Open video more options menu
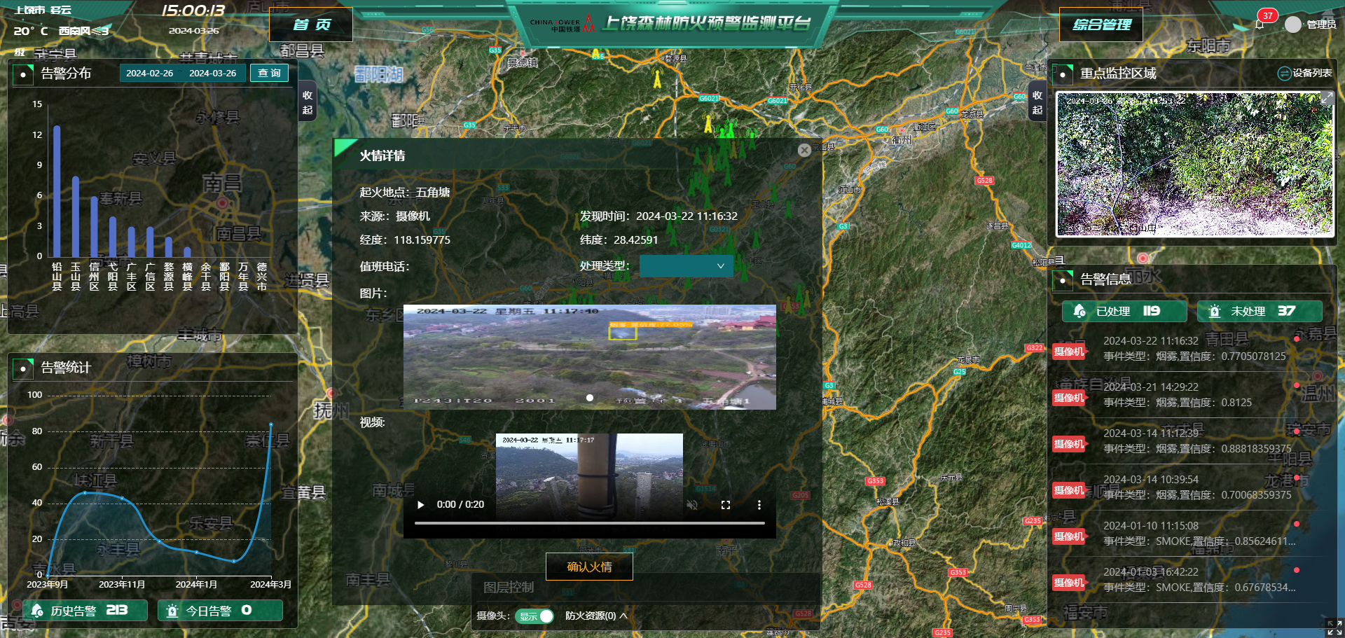This screenshot has width=1345, height=638. [759, 505]
